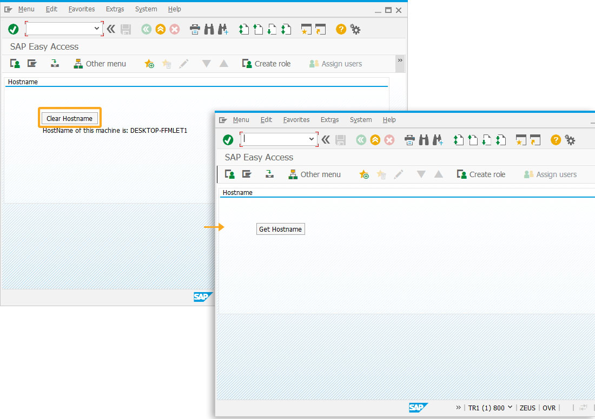The height and width of the screenshot is (419, 595).
Task: Click Assign users in back window
Action: (336, 64)
